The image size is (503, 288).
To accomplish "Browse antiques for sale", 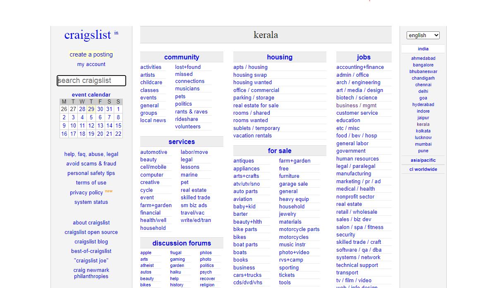I will click(x=244, y=161).
